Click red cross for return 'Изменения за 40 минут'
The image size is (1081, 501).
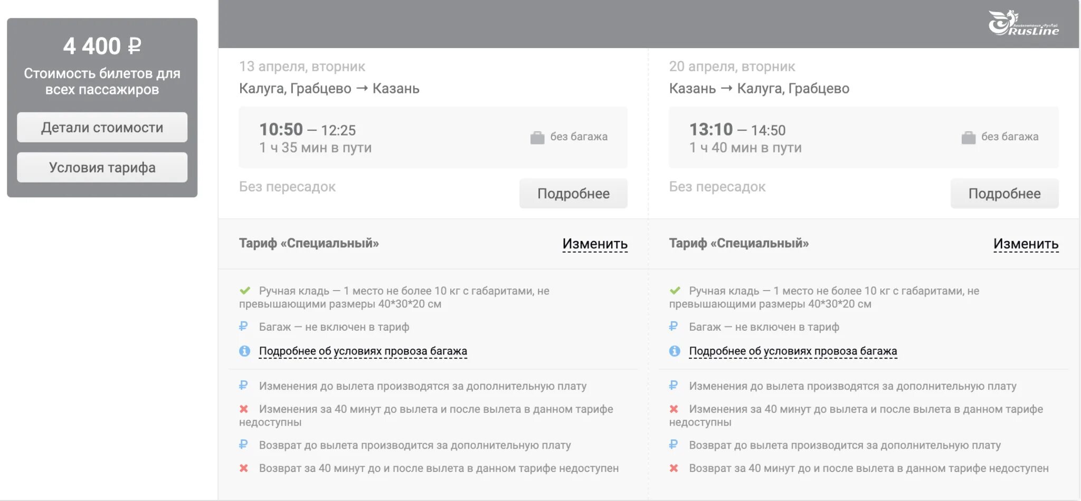674,409
